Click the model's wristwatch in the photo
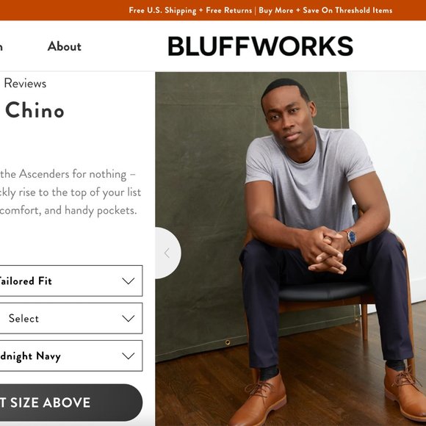 pos(351,237)
